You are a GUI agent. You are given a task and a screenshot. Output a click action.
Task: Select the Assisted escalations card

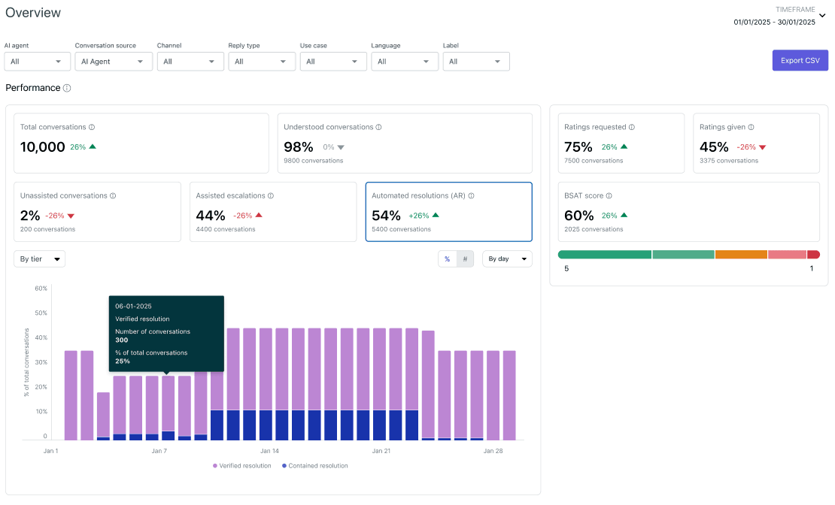(273, 212)
